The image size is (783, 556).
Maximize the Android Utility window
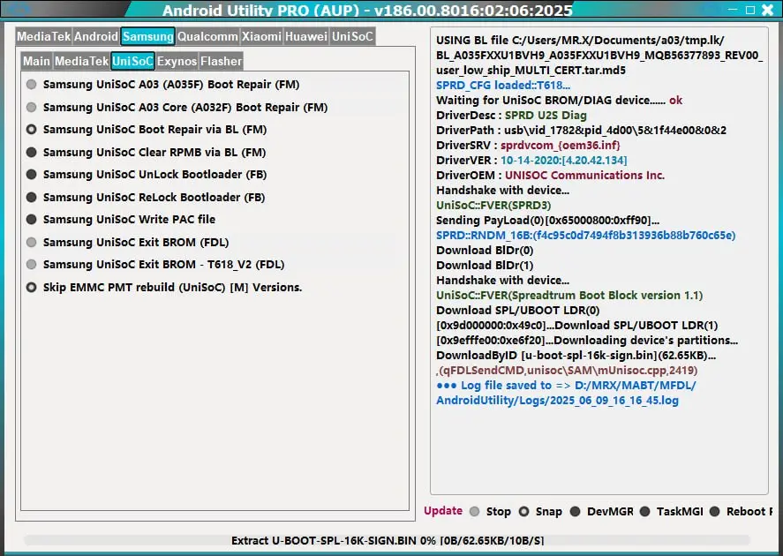(x=750, y=10)
